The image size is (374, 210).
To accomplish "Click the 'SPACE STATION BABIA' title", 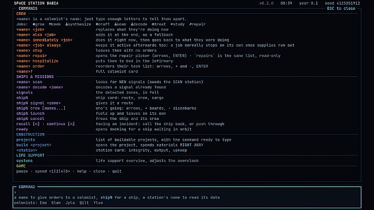I will tap(36, 3).
